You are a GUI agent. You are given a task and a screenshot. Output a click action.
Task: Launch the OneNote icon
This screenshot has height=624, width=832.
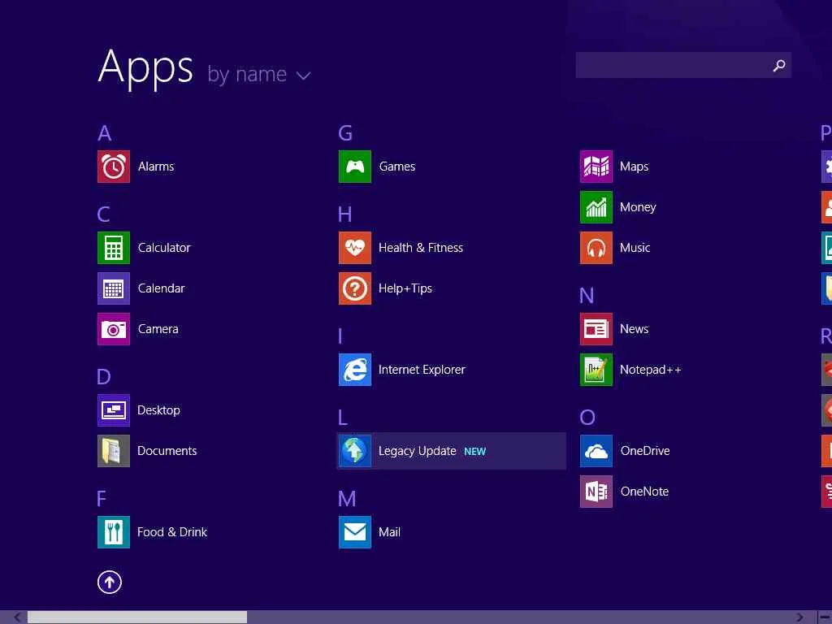[x=596, y=492]
